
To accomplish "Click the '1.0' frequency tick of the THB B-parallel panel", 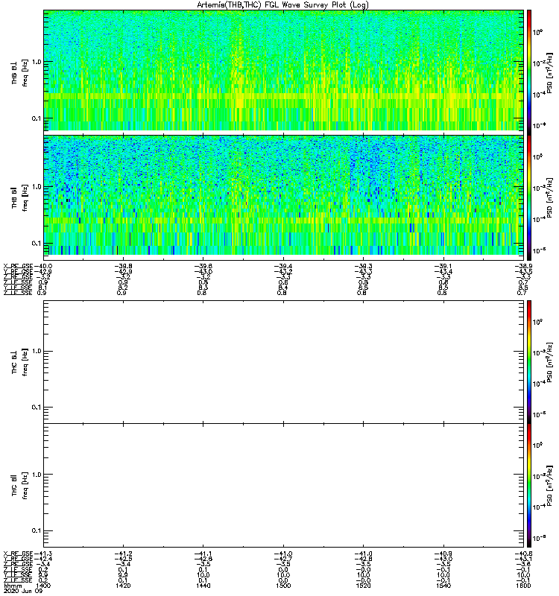I will pyautogui.click(x=37, y=187).
